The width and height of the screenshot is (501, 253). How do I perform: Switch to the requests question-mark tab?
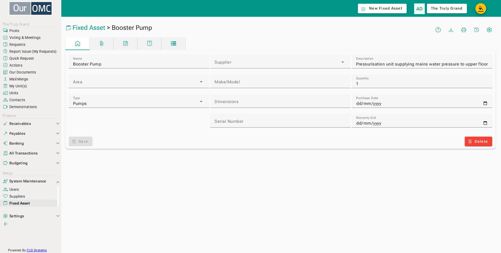click(150, 43)
